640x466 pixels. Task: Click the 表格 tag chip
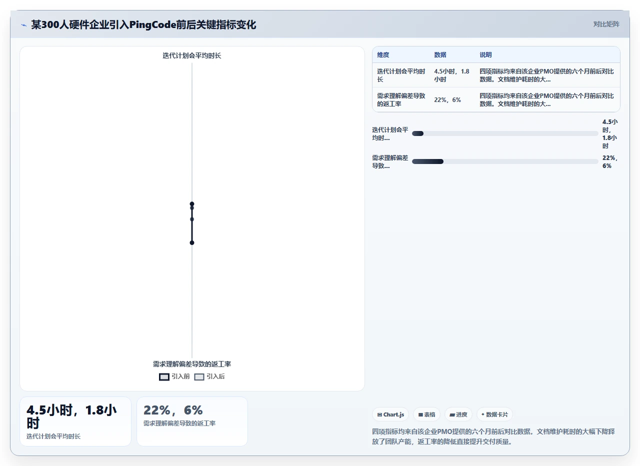[x=426, y=414]
